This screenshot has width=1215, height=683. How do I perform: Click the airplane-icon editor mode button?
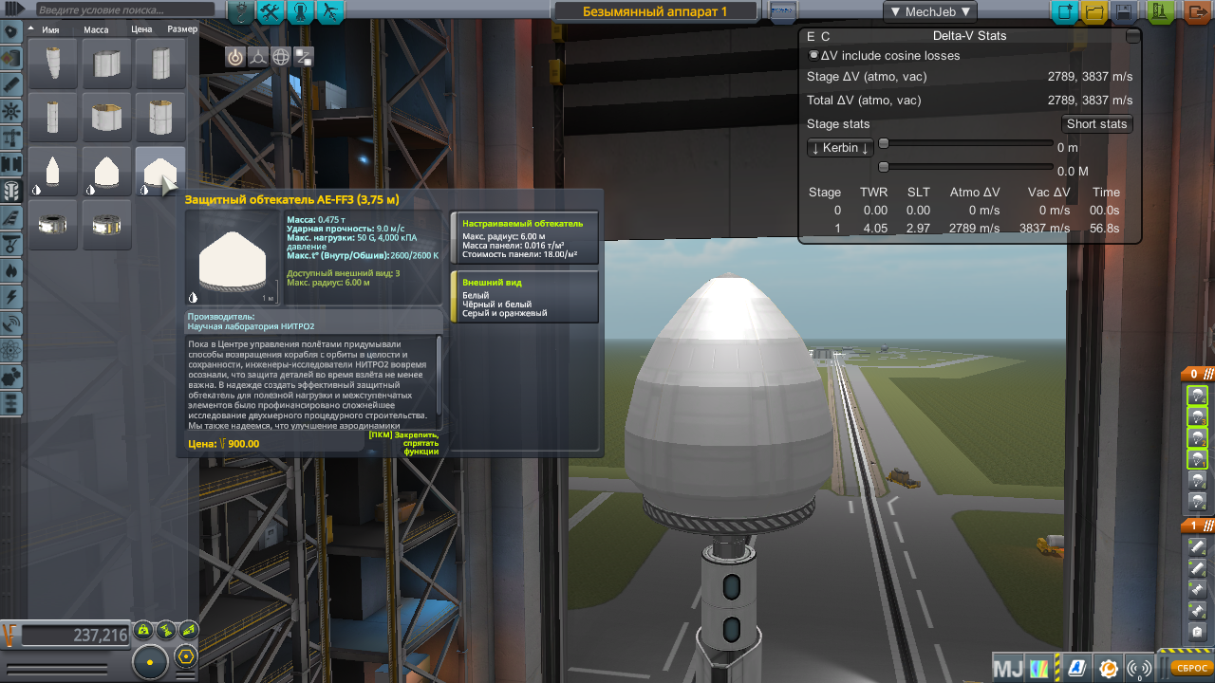[x=329, y=12]
